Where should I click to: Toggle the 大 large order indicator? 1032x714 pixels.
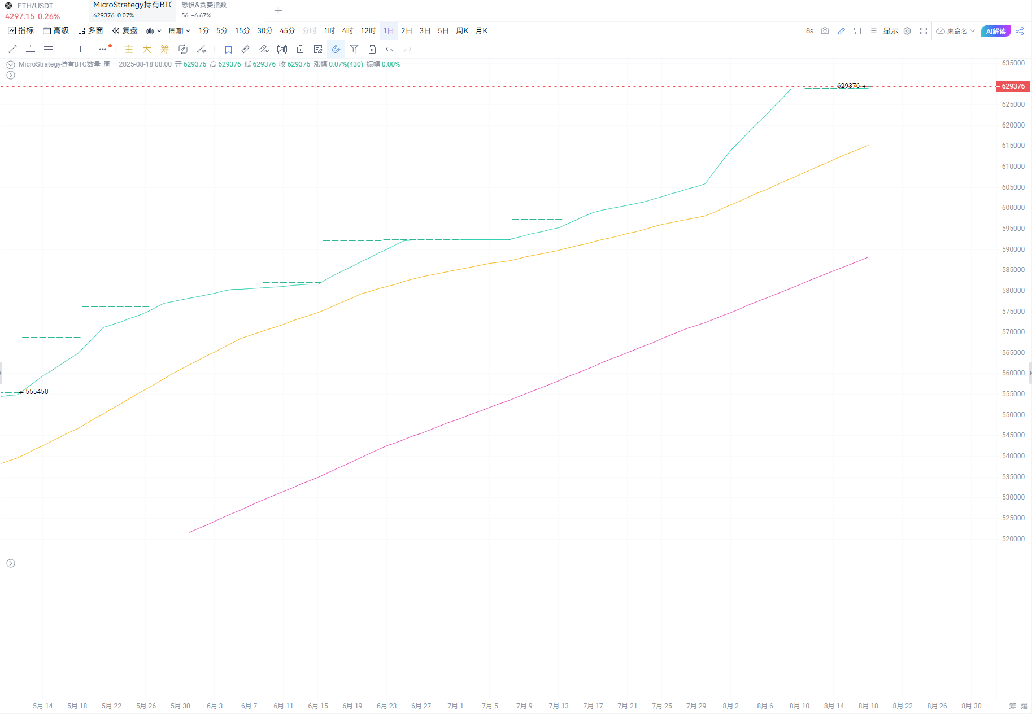[x=147, y=49]
